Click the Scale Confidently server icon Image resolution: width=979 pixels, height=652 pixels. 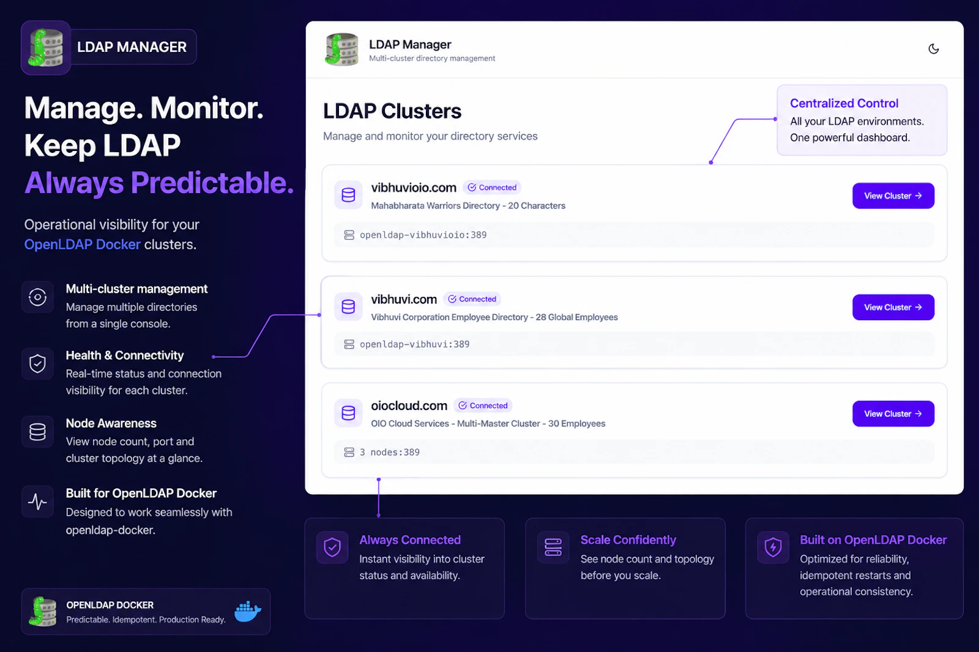(x=553, y=547)
